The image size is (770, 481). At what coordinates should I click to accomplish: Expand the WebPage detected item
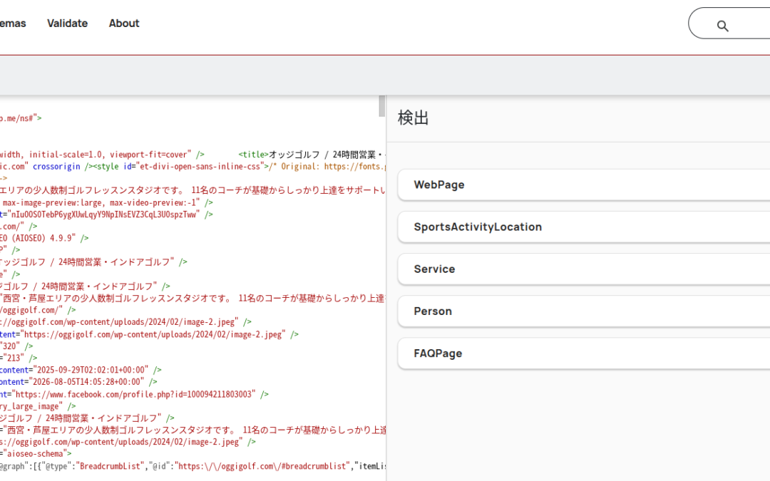tap(584, 185)
